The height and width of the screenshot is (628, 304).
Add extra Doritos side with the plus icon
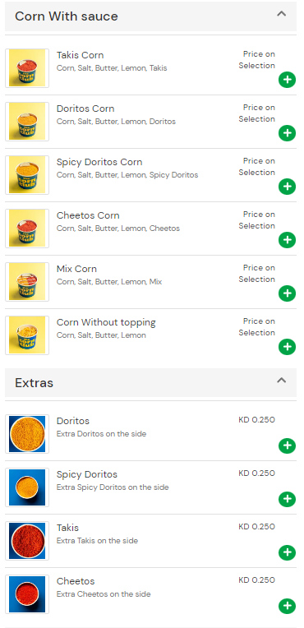pos(287,446)
